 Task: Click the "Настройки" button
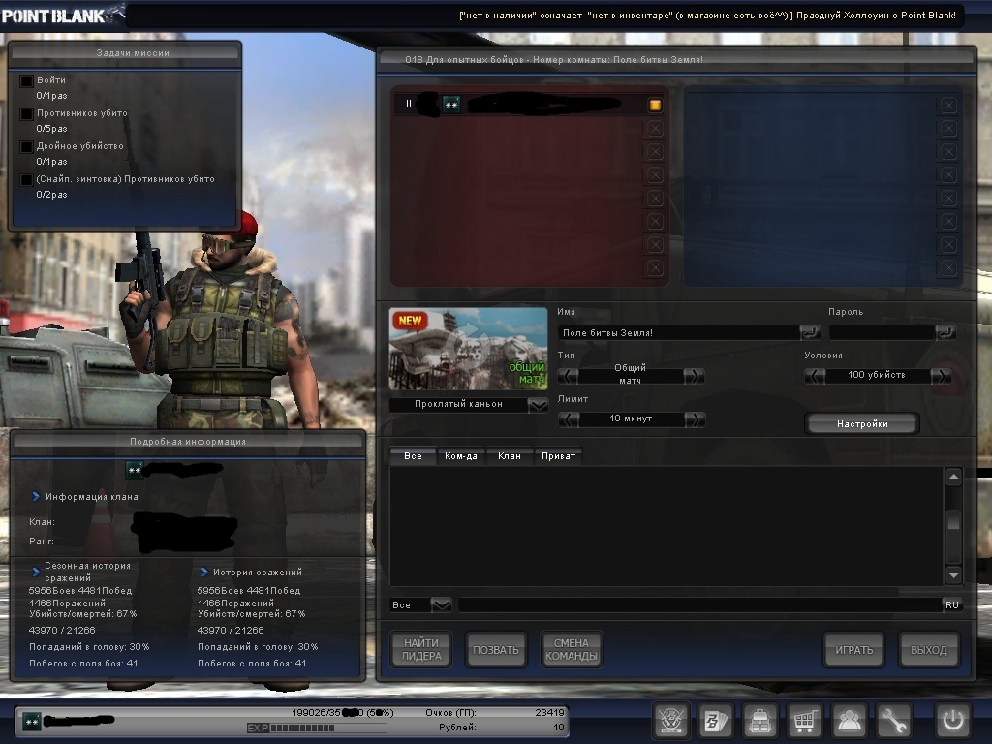(861, 424)
